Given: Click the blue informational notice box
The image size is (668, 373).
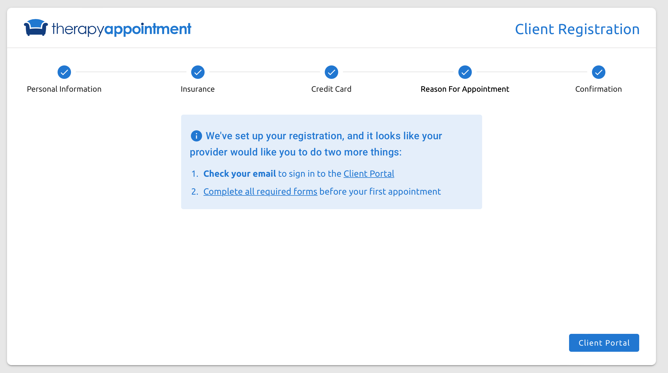Looking at the screenshot, I should [331, 162].
